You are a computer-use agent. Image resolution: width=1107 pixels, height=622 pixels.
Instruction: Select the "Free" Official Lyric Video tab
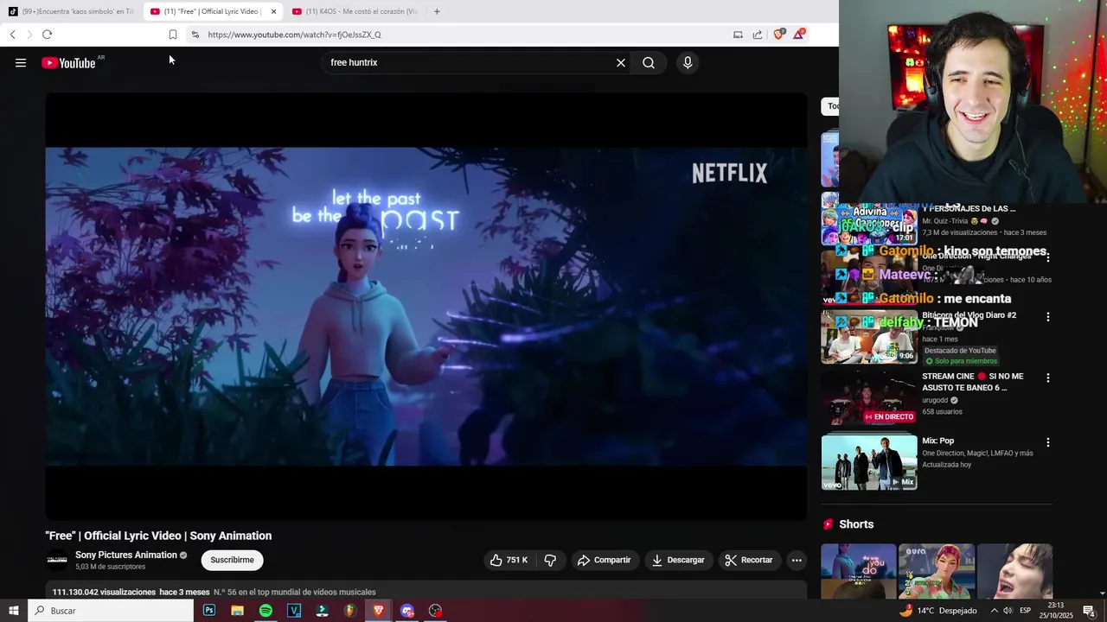206,11
